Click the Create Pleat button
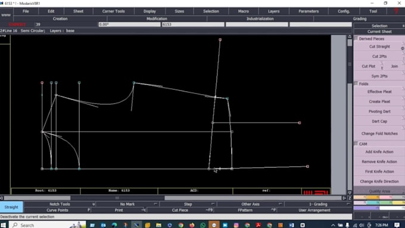The width and height of the screenshot is (405, 228). [x=379, y=101]
